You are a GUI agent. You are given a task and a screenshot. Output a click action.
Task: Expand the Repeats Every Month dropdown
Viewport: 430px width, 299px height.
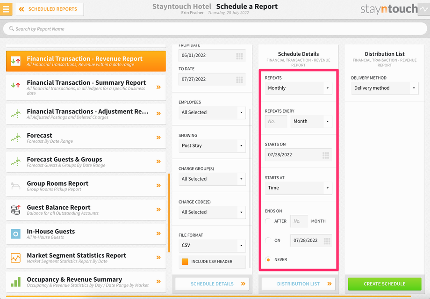[311, 121]
